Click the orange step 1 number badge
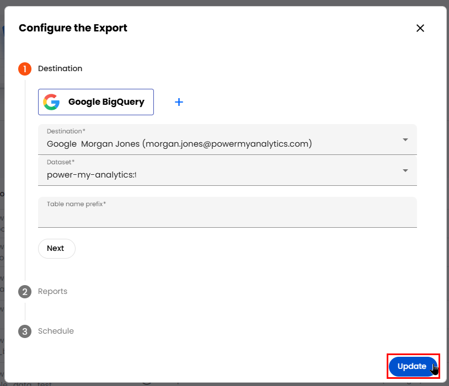This screenshot has width=449, height=386. coord(25,69)
